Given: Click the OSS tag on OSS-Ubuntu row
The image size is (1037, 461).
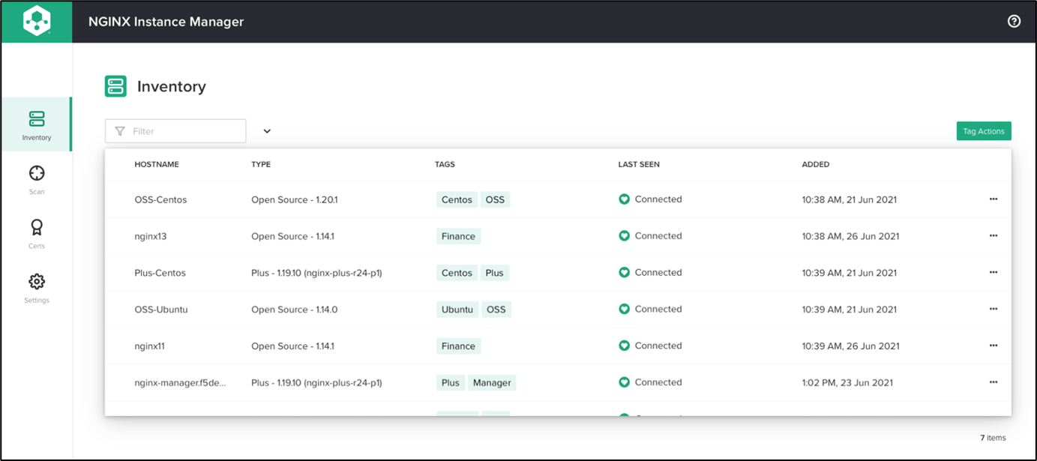Looking at the screenshot, I should tap(496, 310).
